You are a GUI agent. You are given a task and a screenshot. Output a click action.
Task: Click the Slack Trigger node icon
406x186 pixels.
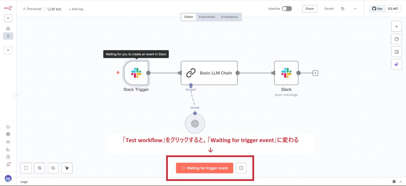(x=136, y=73)
